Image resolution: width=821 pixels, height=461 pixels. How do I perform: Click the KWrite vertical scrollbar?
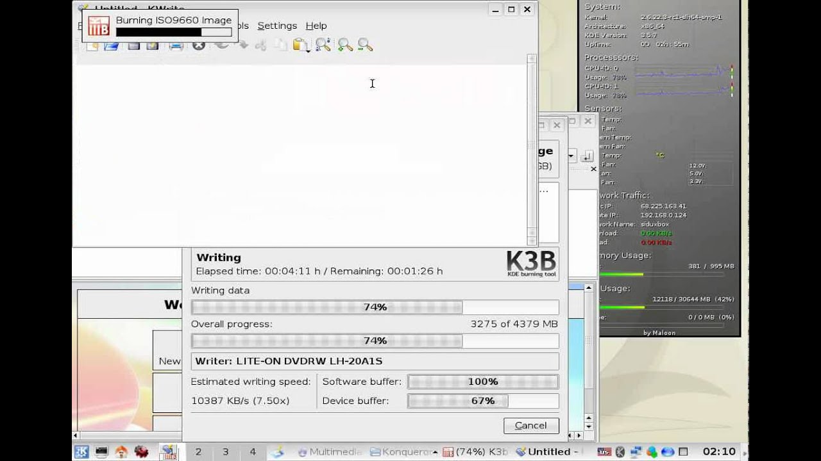pos(531,150)
